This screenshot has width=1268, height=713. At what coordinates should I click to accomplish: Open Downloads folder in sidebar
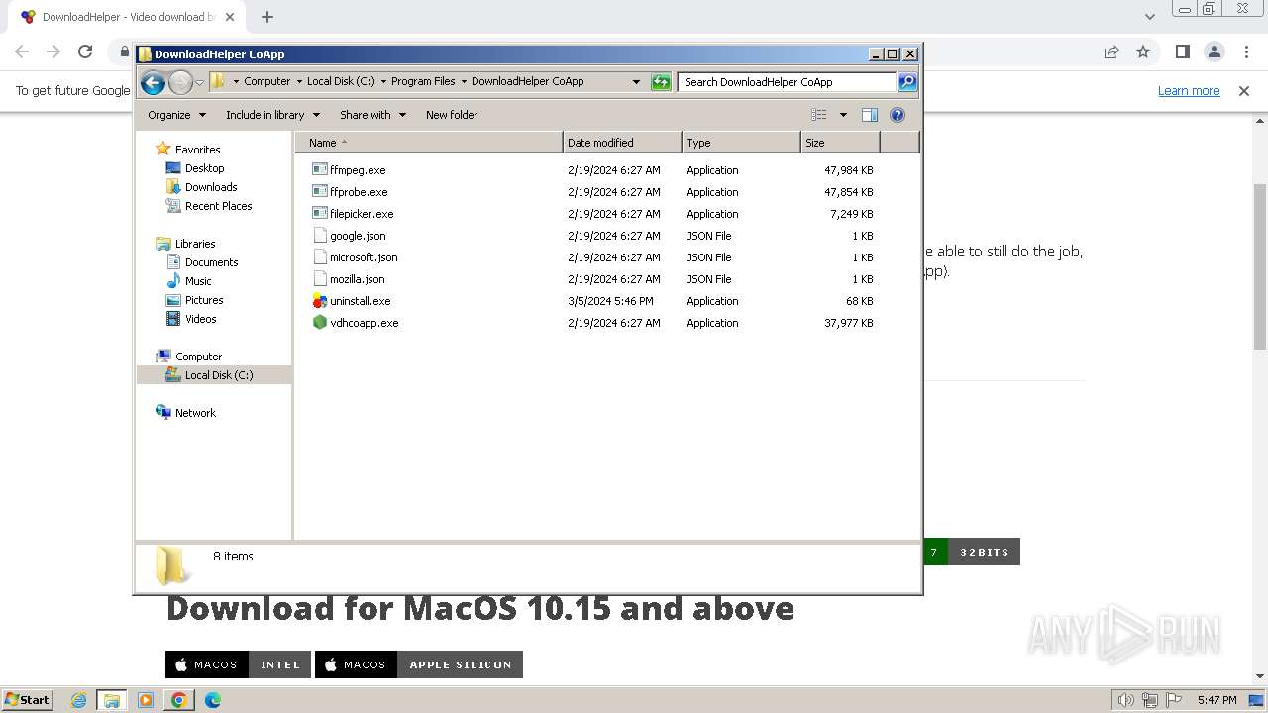pyautogui.click(x=211, y=187)
